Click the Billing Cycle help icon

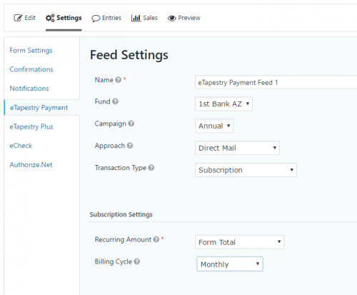(x=137, y=261)
